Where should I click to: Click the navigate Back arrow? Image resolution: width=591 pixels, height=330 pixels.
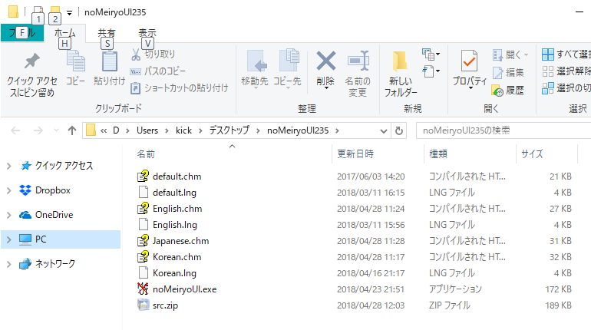coord(15,130)
